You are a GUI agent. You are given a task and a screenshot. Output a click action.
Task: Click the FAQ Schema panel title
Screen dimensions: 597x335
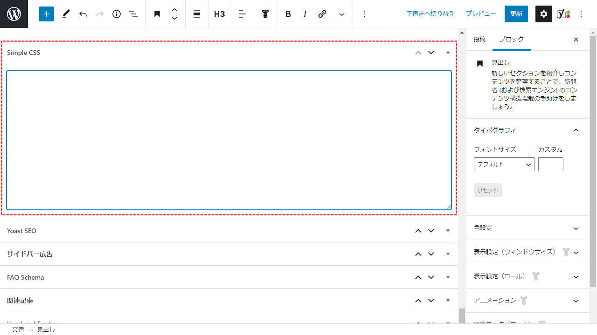[x=26, y=277]
